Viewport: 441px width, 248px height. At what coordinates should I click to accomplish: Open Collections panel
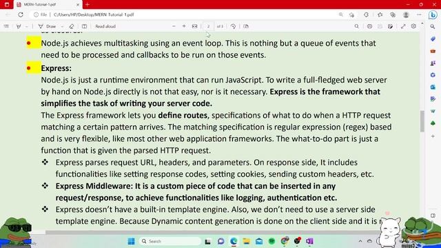(393, 14)
